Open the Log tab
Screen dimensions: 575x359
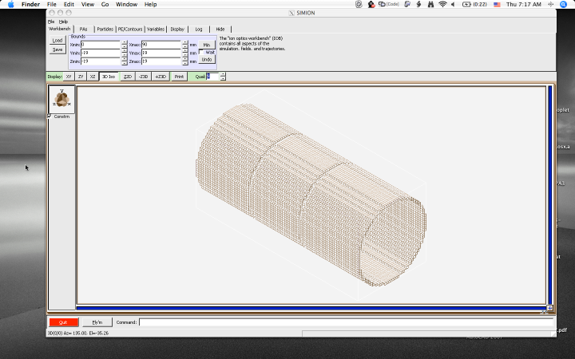click(x=199, y=29)
